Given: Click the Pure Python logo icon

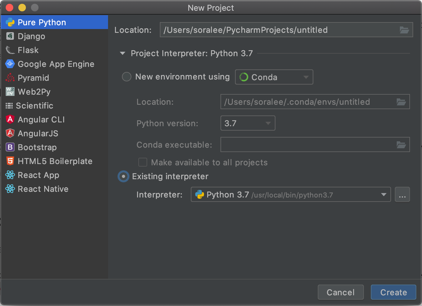Looking at the screenshot, I should 10,22.
